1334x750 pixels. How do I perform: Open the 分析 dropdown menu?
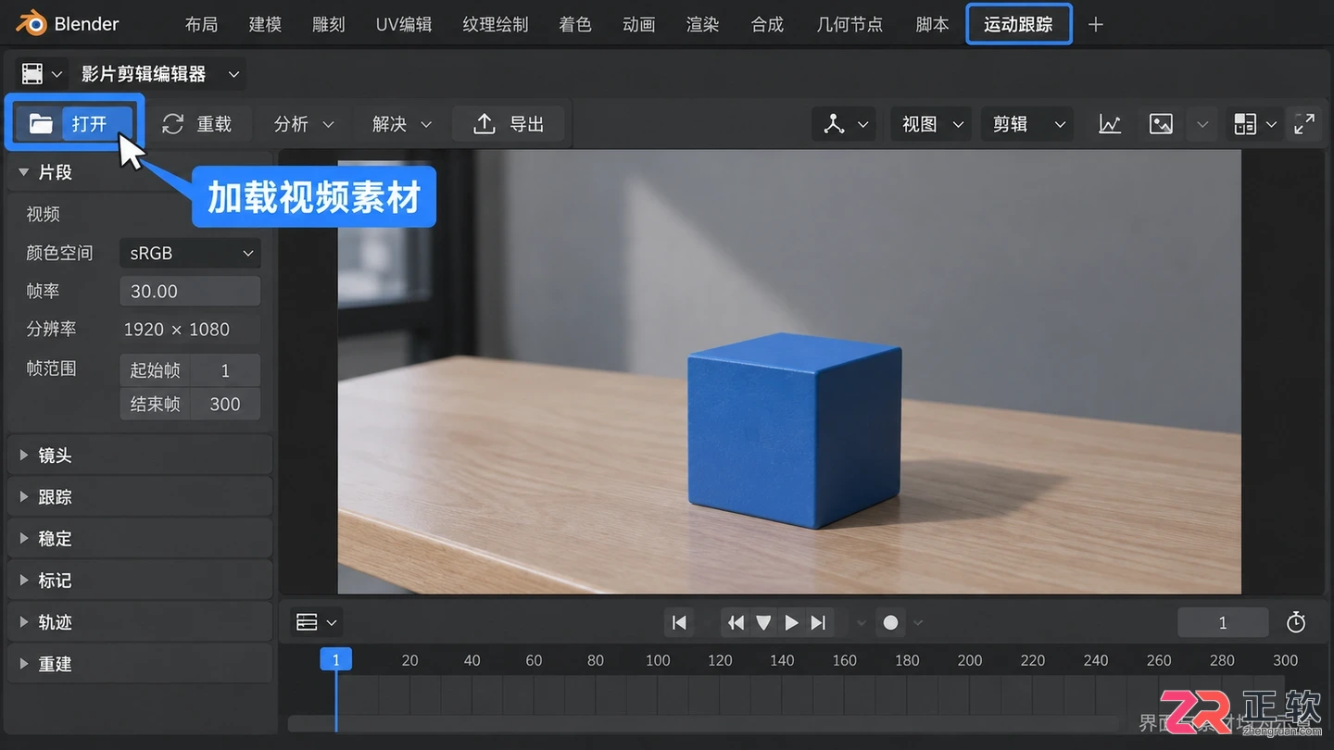304,124
